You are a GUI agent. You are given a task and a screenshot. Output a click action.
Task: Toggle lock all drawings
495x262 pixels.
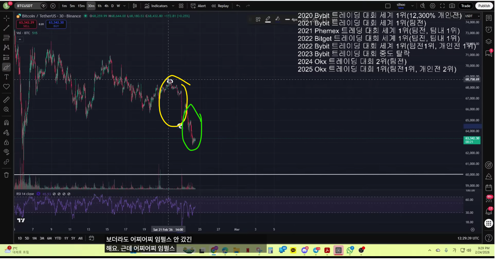click(6, 142)
